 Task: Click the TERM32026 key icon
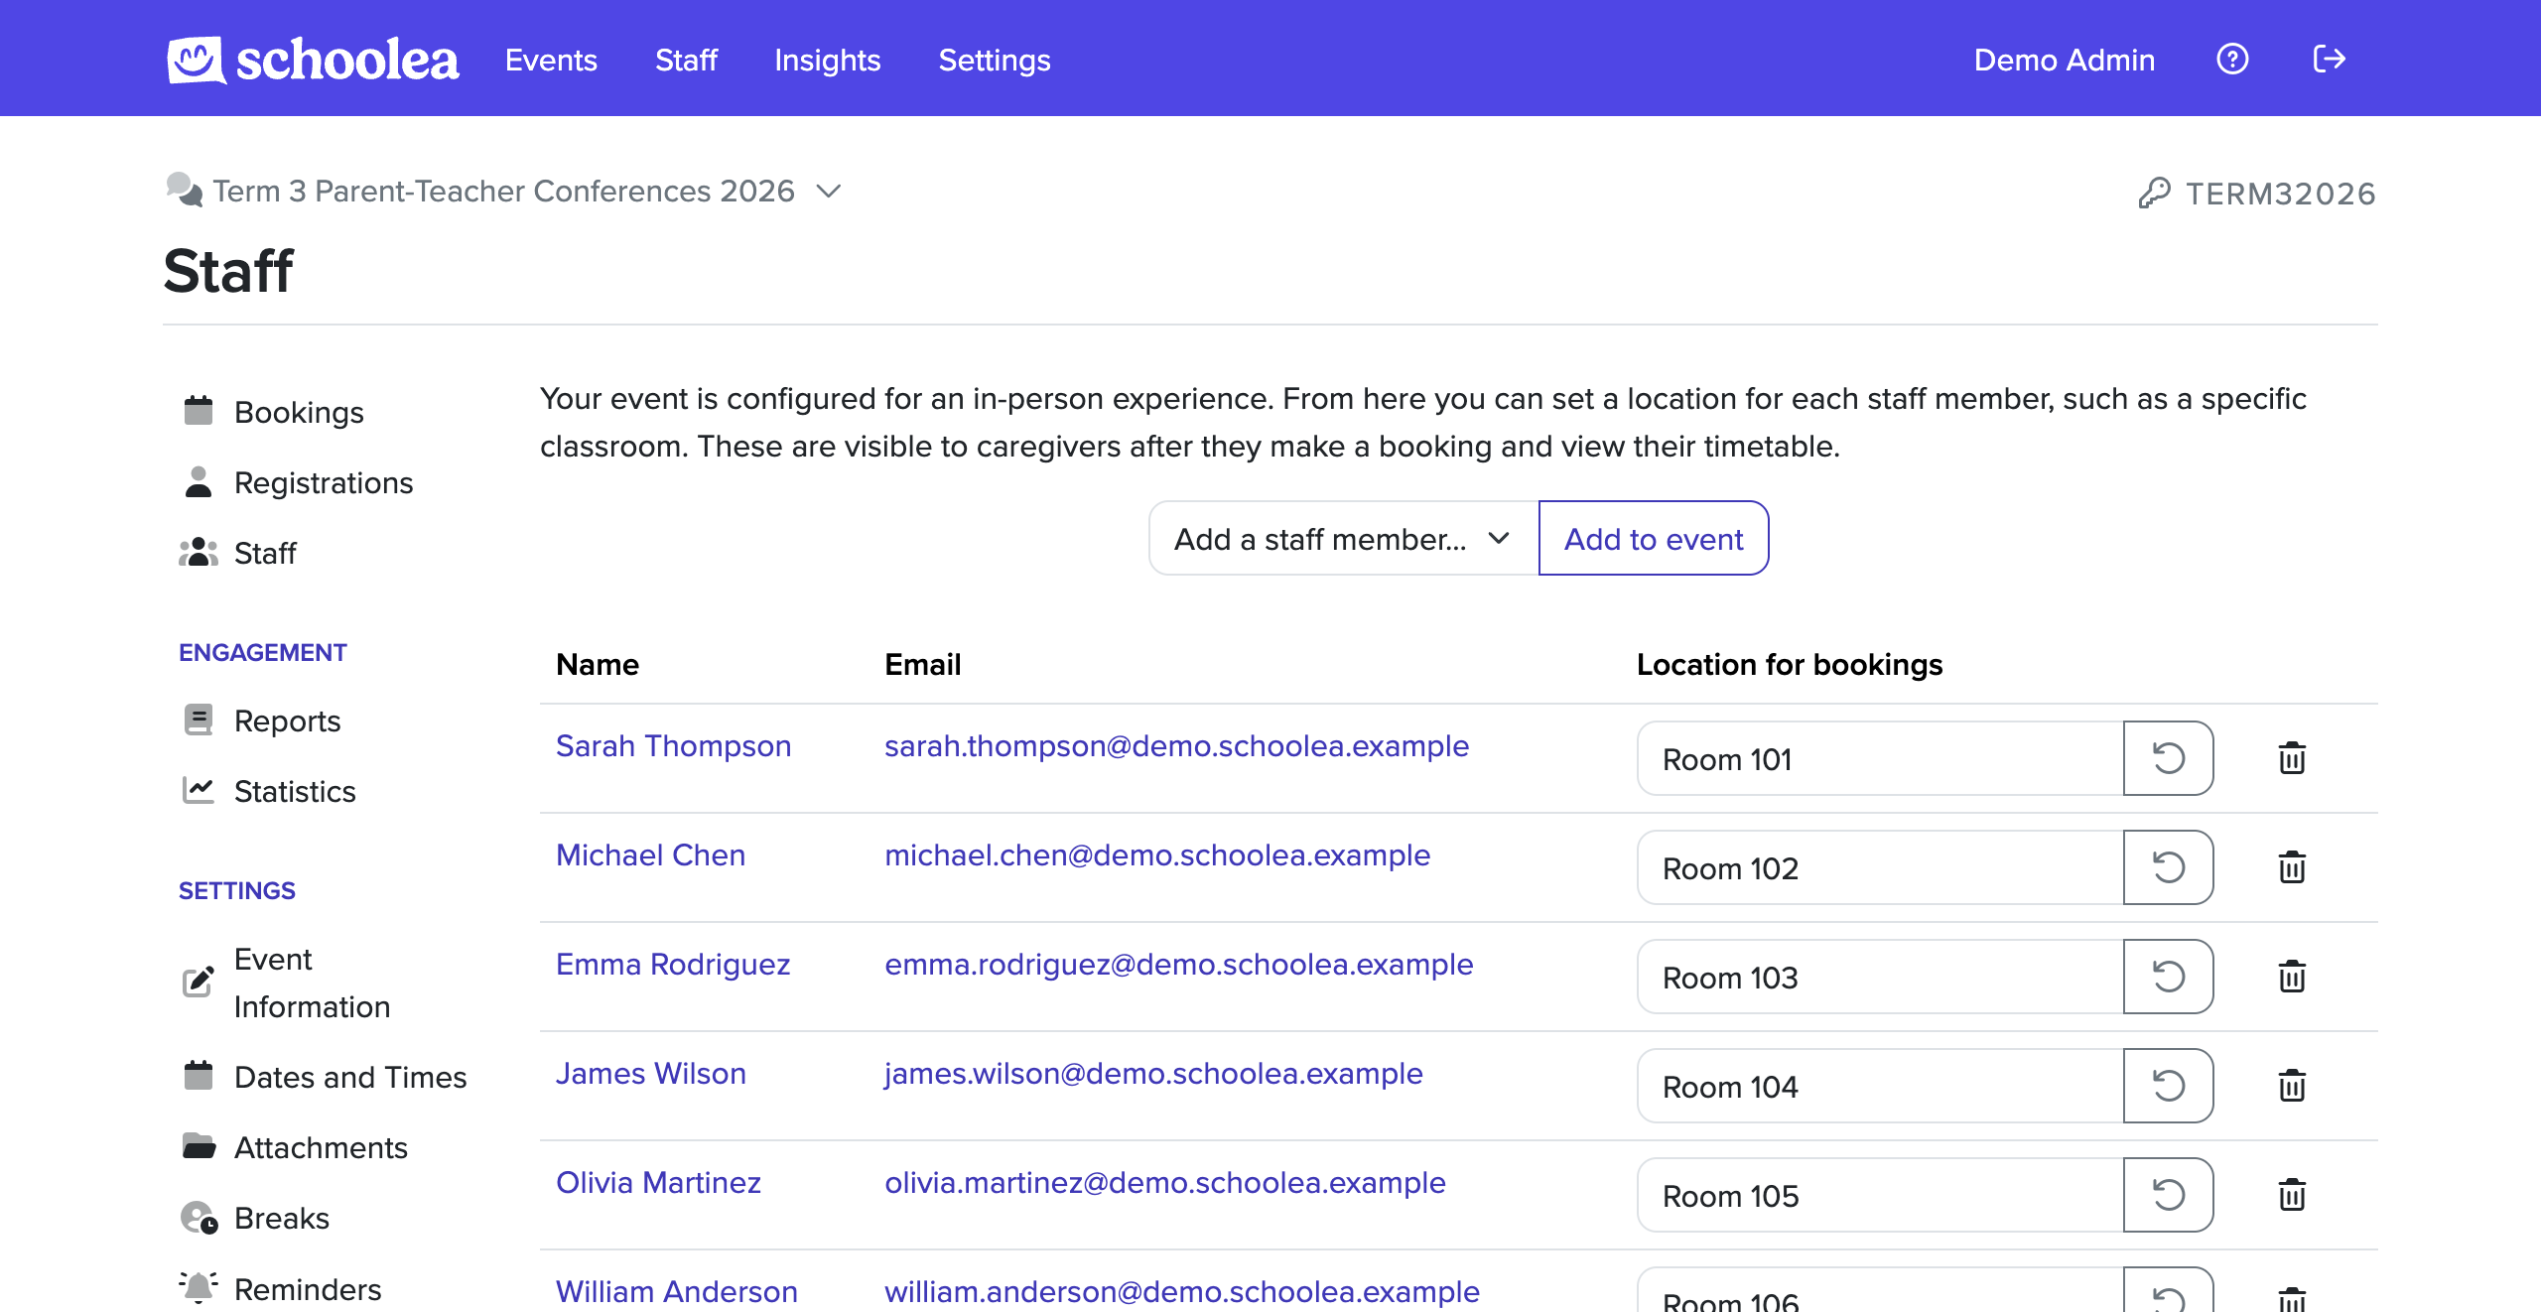[x=2154, y=193]
